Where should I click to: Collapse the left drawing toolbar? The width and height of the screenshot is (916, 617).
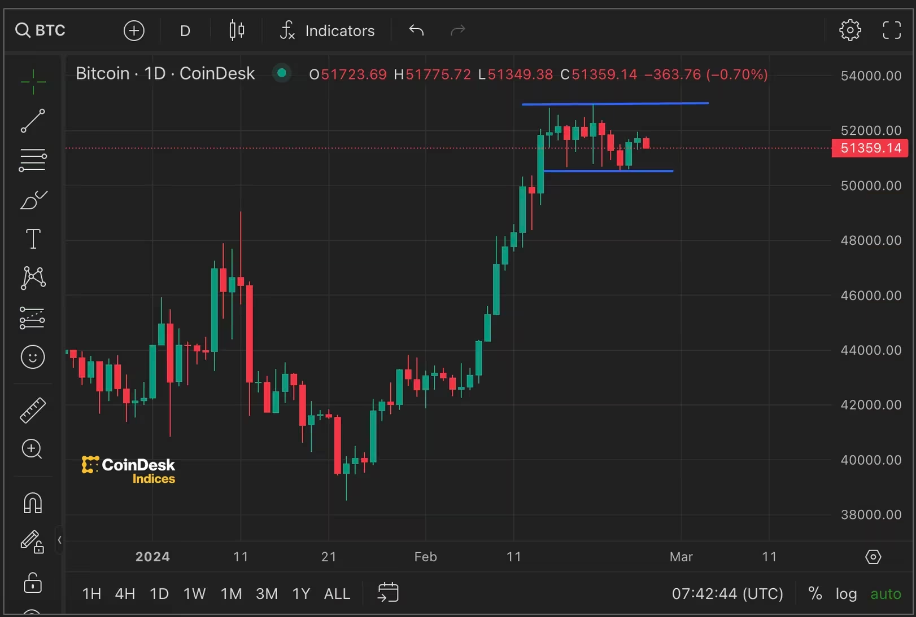(59, 540)
